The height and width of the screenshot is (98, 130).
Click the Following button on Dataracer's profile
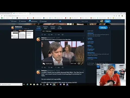[x=103, y=28]
